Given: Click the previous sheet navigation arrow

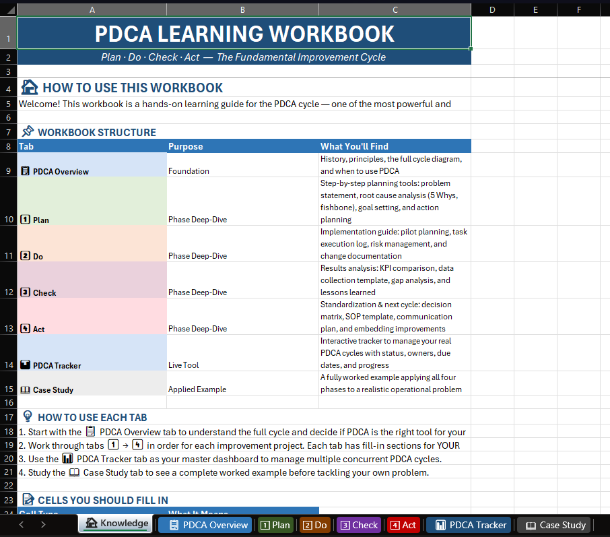Looking at the screenshot, I should [x=21, y=524].
